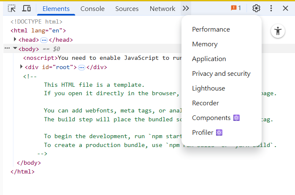Collapse the more tabs chevron menu
The width and height of the screenshot is (295, 195).
click(186, 8)
